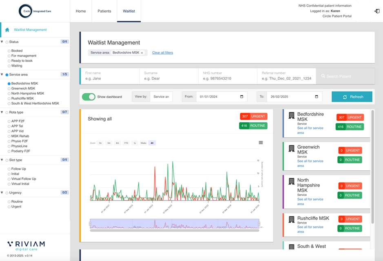Collapse the Rota type filter section
The image size is (383, 261).
tap(2, 112)
